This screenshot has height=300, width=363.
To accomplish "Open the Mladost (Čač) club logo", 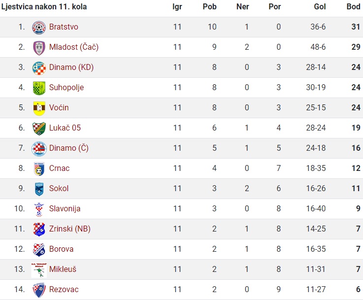I will tap(39, 48).
